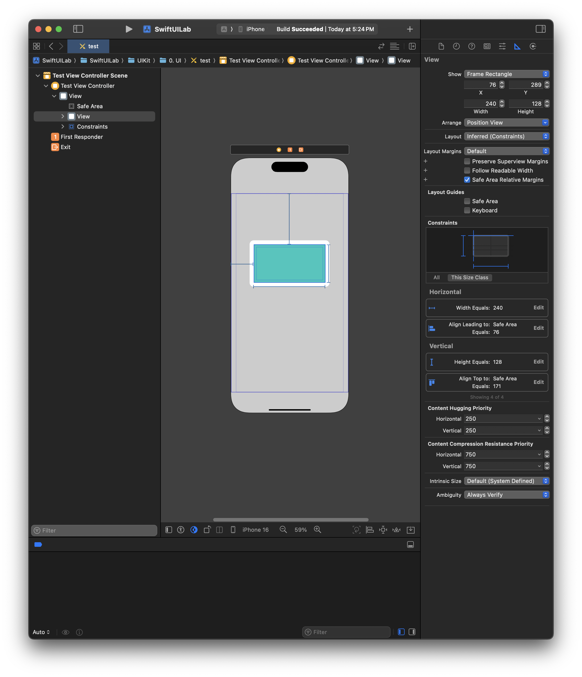Open the Align constraints menu icon
582x677 pixels.
370,530
